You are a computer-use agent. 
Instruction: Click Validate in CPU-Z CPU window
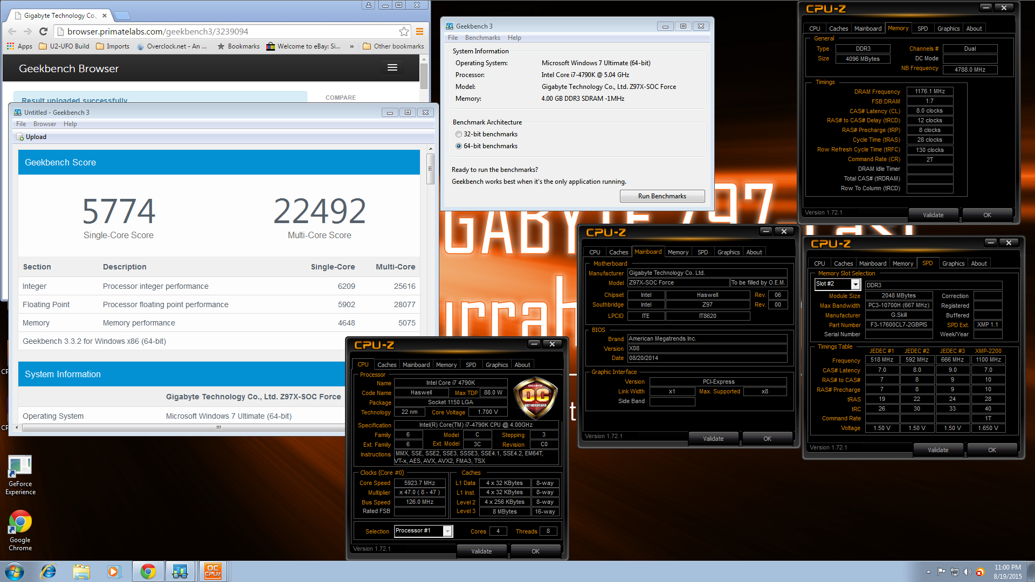(481, 551)
